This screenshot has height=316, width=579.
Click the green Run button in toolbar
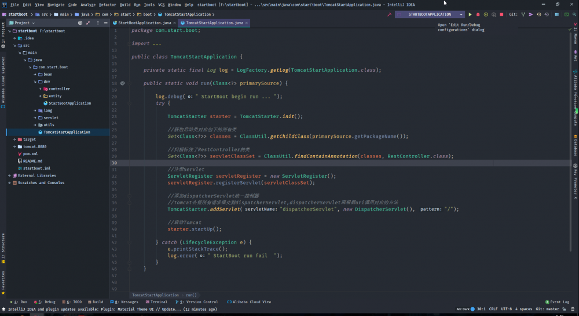point(470,14)
